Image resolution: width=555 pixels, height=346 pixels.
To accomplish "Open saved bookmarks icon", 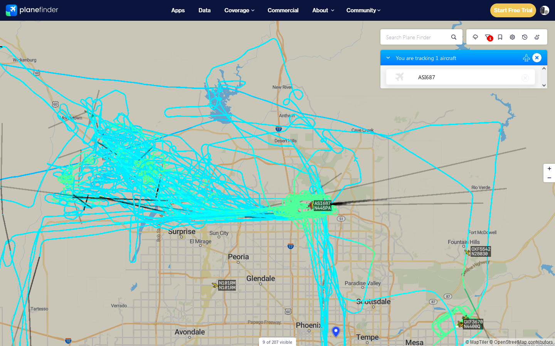I will (x=500, y=37).
